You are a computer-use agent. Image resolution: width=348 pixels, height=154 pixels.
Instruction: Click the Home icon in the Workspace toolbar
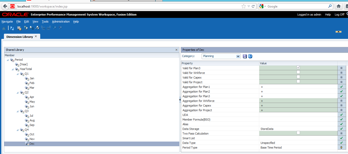coord(4,28)
